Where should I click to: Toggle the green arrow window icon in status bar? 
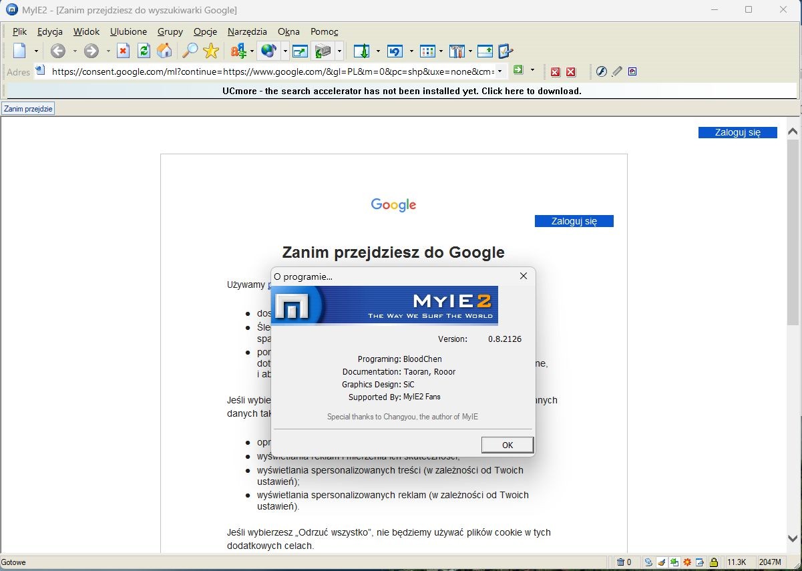point(674,562)
